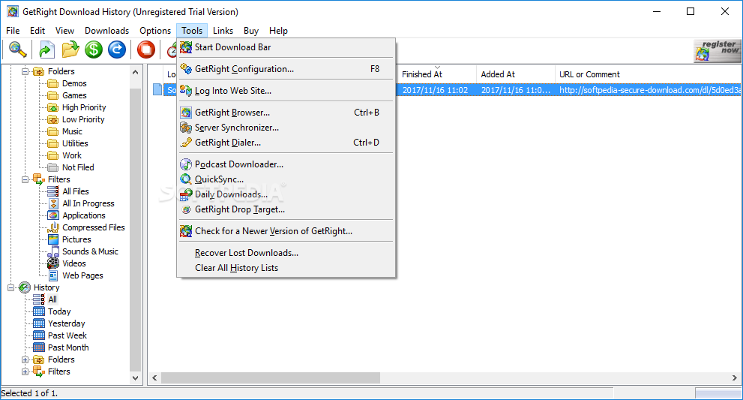Collapse the History tree node
This screenshot has height=400, width=743.
(x=11, y=287)
